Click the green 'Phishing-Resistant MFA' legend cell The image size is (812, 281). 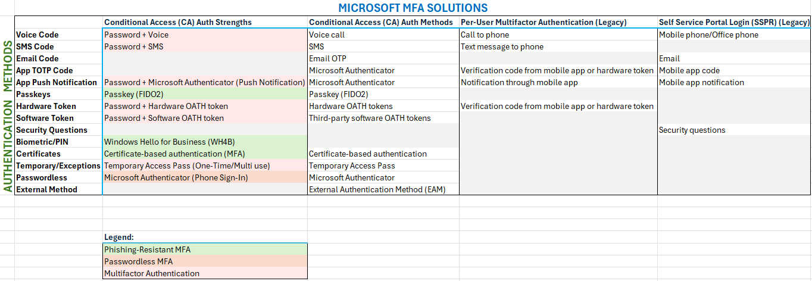[205, 249]
